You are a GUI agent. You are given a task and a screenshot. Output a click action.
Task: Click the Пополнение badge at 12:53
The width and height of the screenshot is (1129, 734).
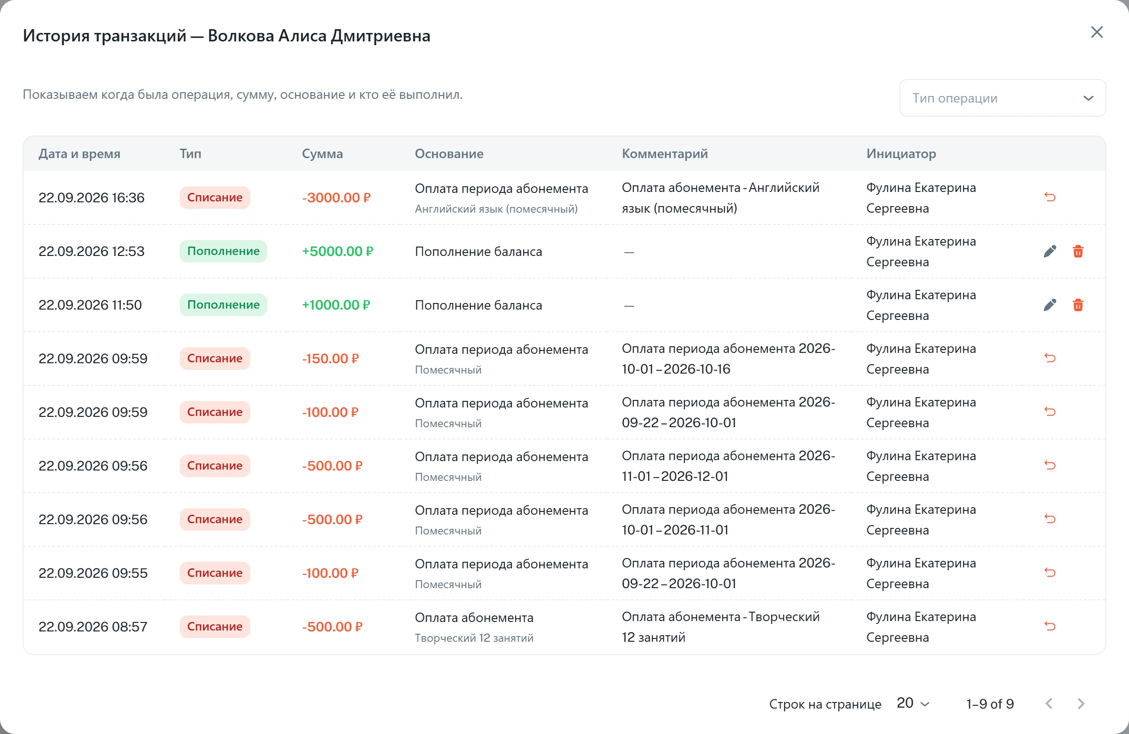click(223, 251)
